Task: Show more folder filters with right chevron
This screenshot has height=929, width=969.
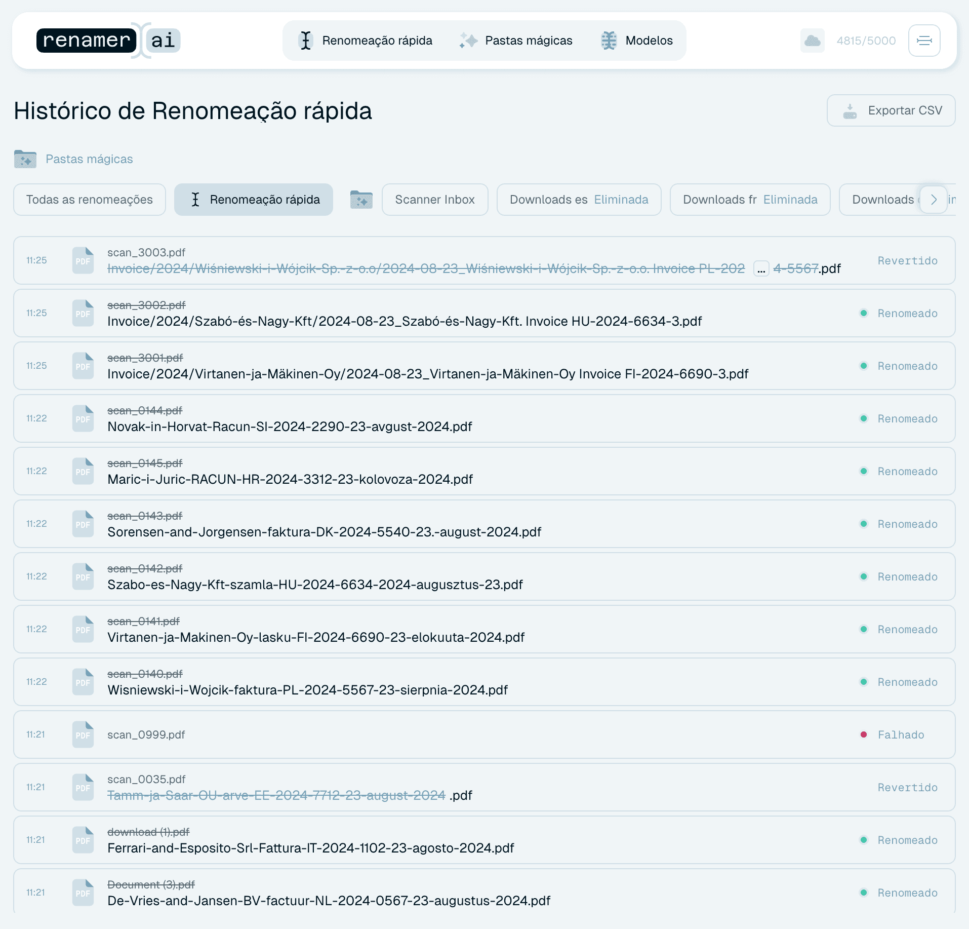Action: (x=934, y=200)
